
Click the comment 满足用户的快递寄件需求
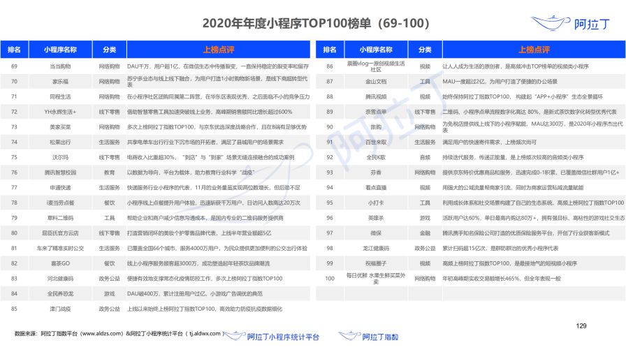[x=490, y=142]
